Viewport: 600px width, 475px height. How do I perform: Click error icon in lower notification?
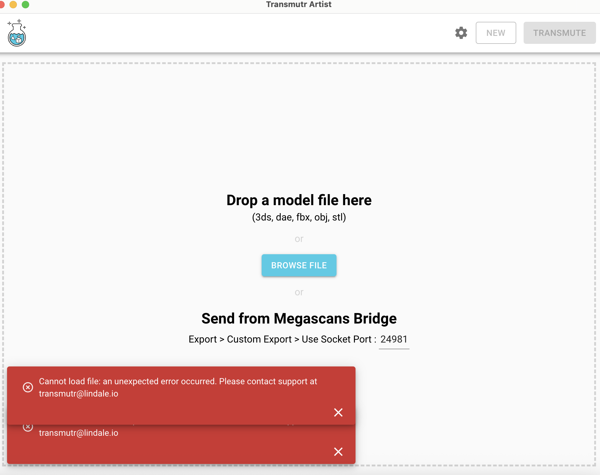pos(28,427)
